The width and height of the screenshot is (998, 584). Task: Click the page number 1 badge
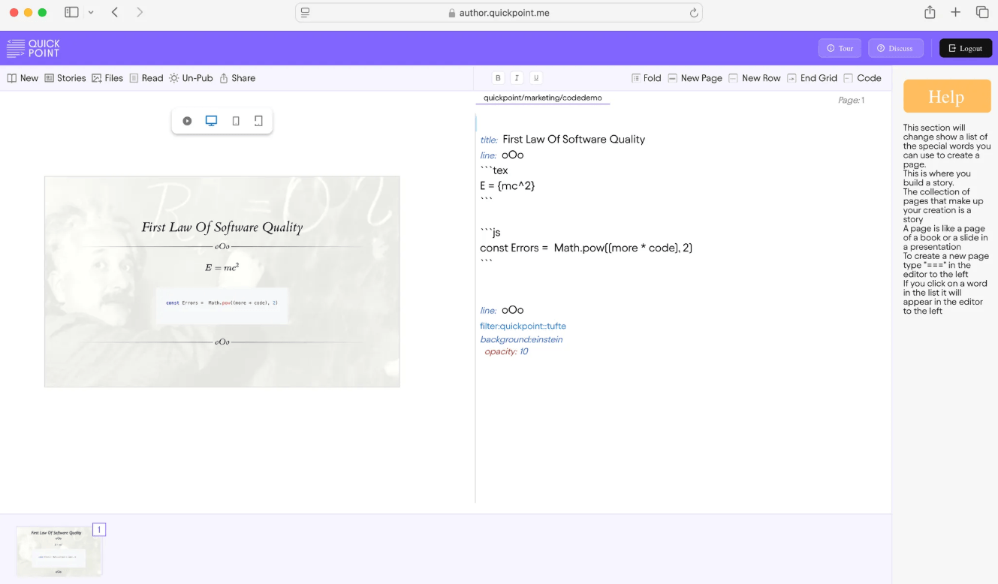tap(99, 530)
